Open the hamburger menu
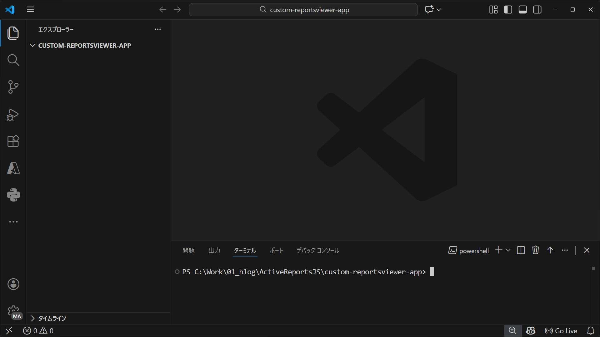This screenshot has height=337, width=600. [30, 9]
